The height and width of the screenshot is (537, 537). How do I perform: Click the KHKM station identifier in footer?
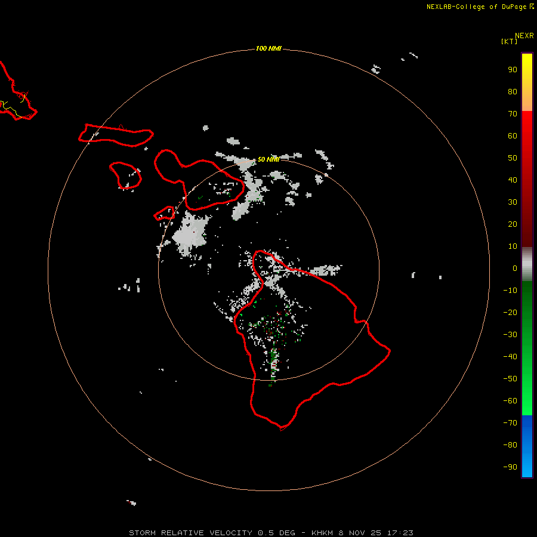[322, 533]
